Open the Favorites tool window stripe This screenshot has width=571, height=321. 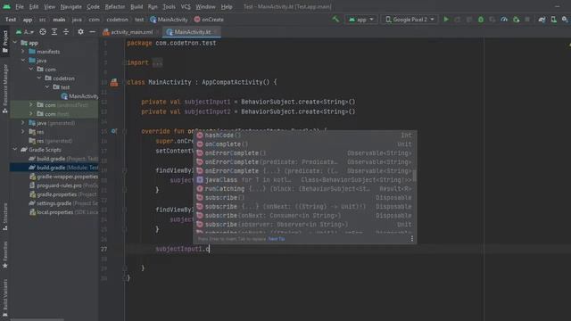click(5, 255)
